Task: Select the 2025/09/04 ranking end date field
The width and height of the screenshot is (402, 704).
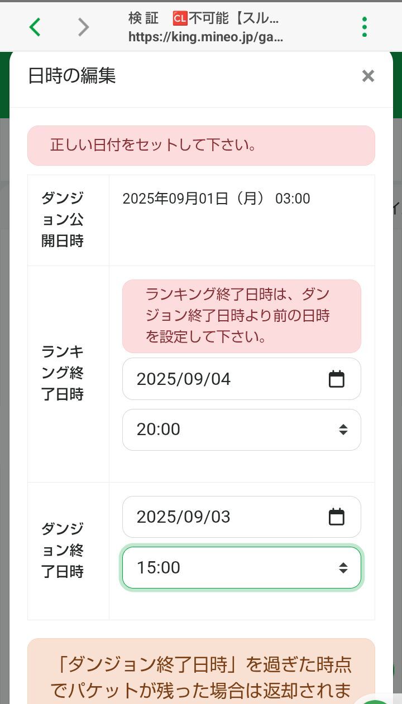Action: (223, 379)
